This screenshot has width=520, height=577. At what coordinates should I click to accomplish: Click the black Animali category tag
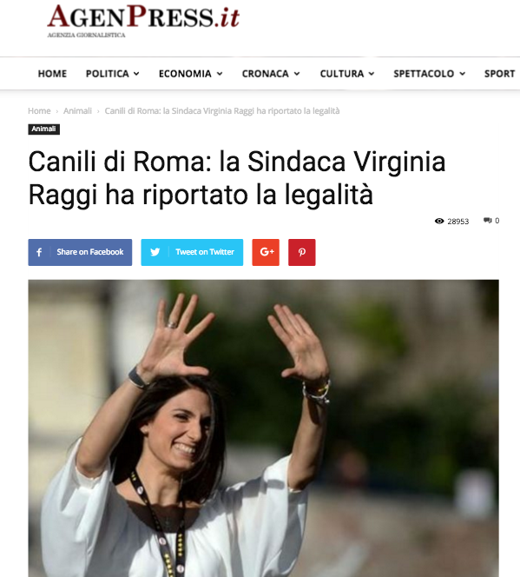pos(43,129)
